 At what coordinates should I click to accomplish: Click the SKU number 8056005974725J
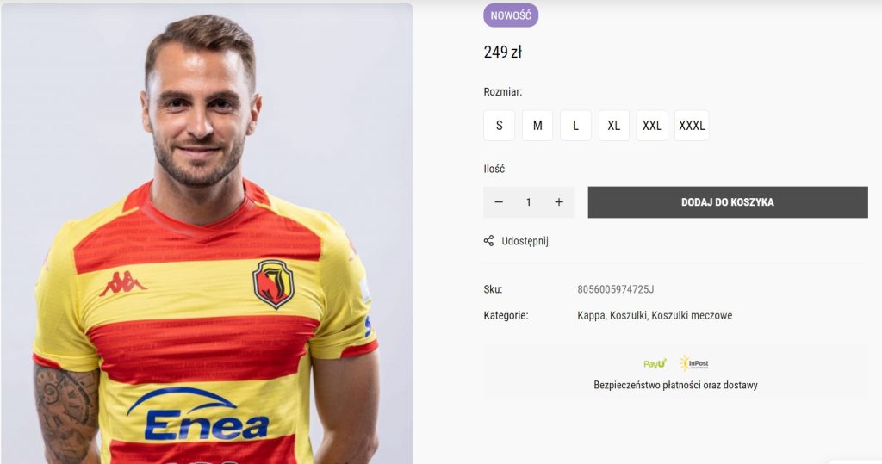pos(615,289)
